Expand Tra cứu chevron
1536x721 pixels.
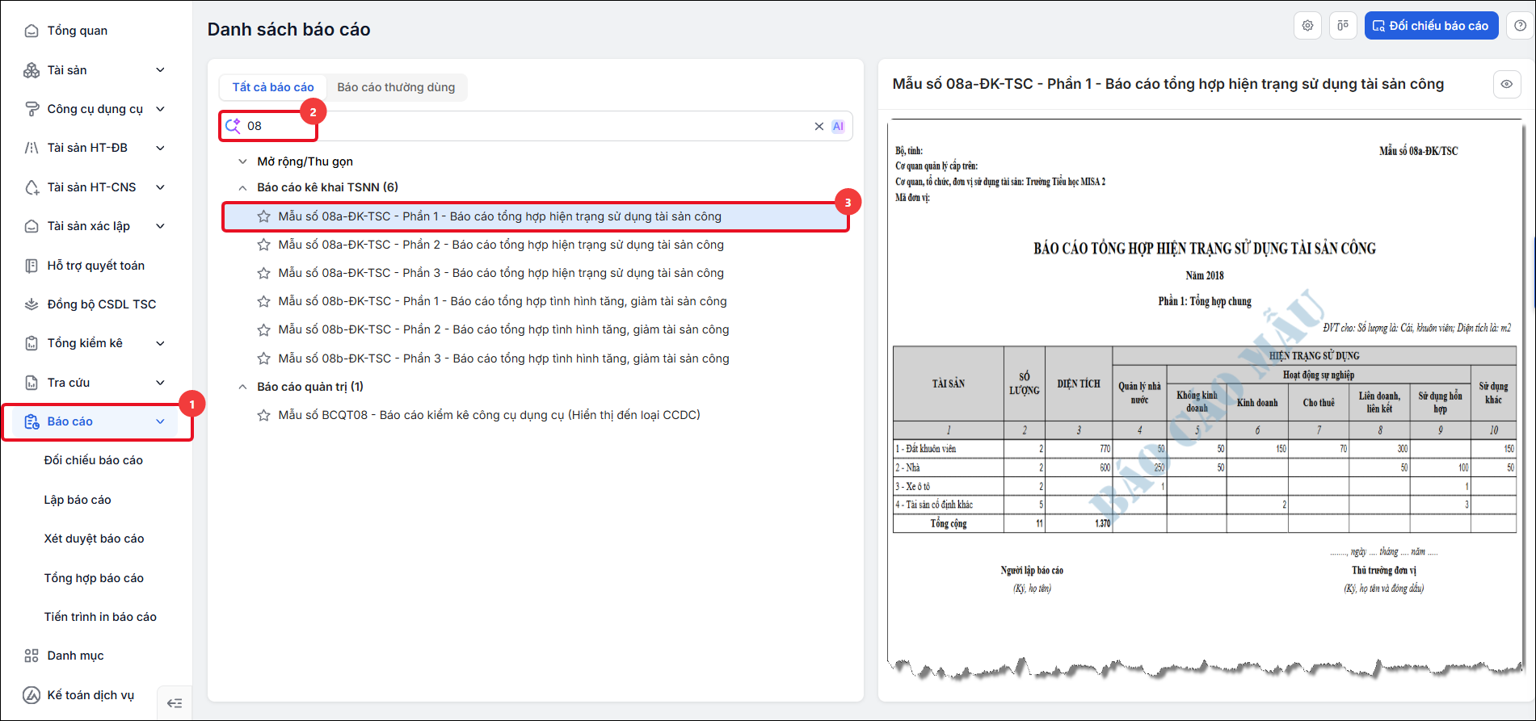tap(160, 383)
